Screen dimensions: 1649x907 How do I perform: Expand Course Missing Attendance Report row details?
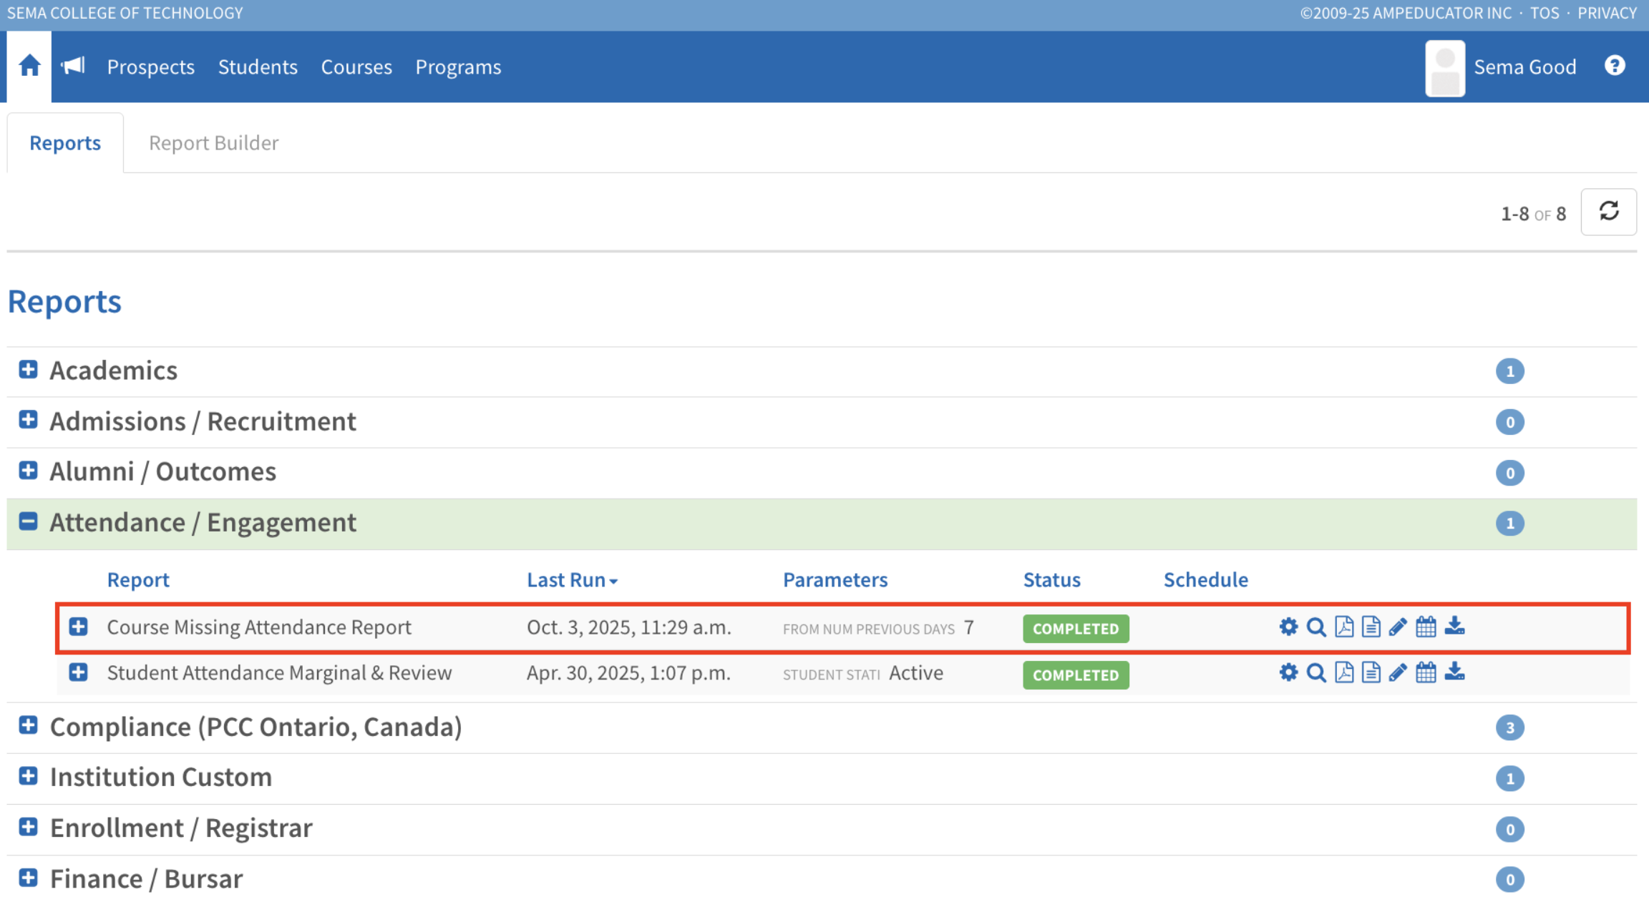point(79,627)
